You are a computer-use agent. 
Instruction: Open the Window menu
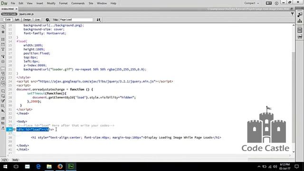click(102, 3)
